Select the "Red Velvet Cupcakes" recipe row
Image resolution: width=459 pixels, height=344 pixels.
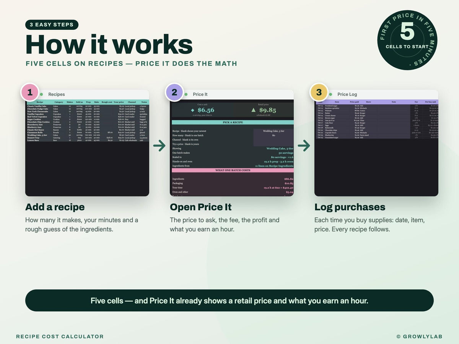pos(87,117)
